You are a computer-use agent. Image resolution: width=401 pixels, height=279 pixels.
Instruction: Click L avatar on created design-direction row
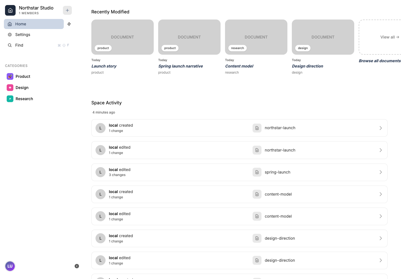(x=101, y=238)
